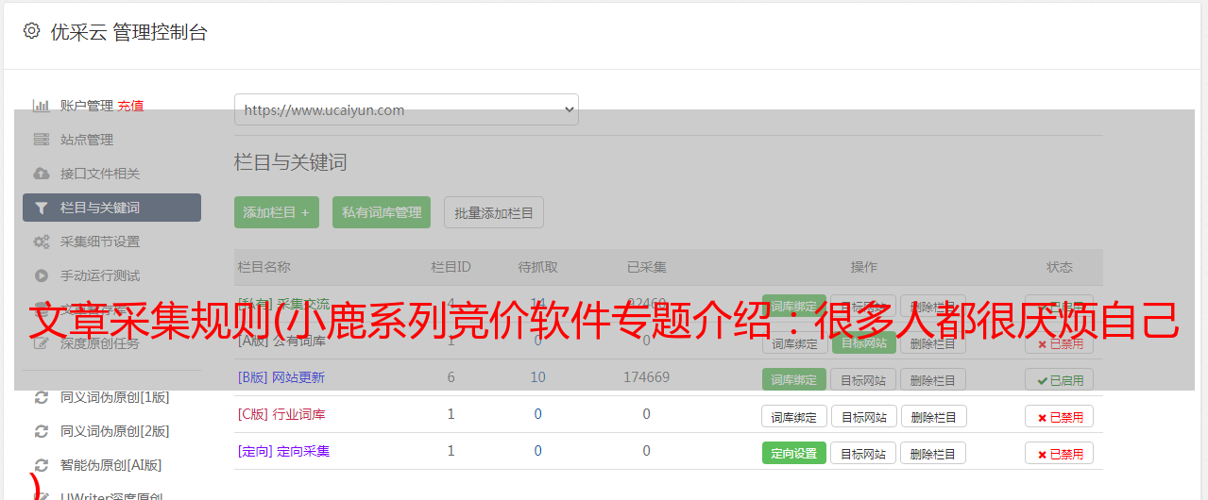This screenshot has height=500, width=1208.
Task: Click the refresh icon beside 智能伪原创[AI版]
Action: 42,465
